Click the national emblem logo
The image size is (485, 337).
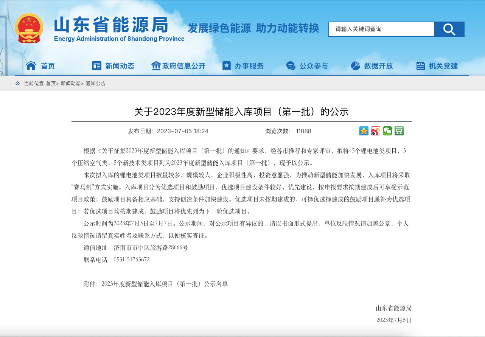pos(29,28)
